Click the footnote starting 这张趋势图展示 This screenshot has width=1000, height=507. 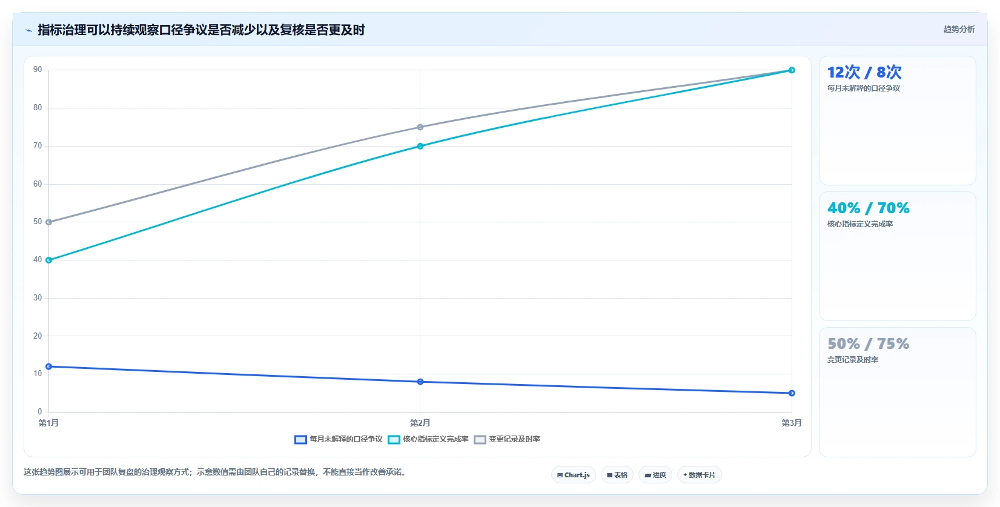214,472
